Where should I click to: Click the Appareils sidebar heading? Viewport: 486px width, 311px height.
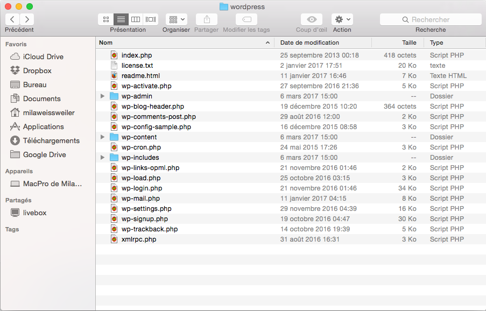(19, 171)
